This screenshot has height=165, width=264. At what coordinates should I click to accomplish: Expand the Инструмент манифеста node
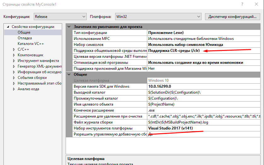click(x=14, y=61)
